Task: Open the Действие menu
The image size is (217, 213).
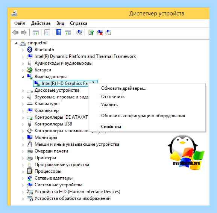Action: point(41,23)
